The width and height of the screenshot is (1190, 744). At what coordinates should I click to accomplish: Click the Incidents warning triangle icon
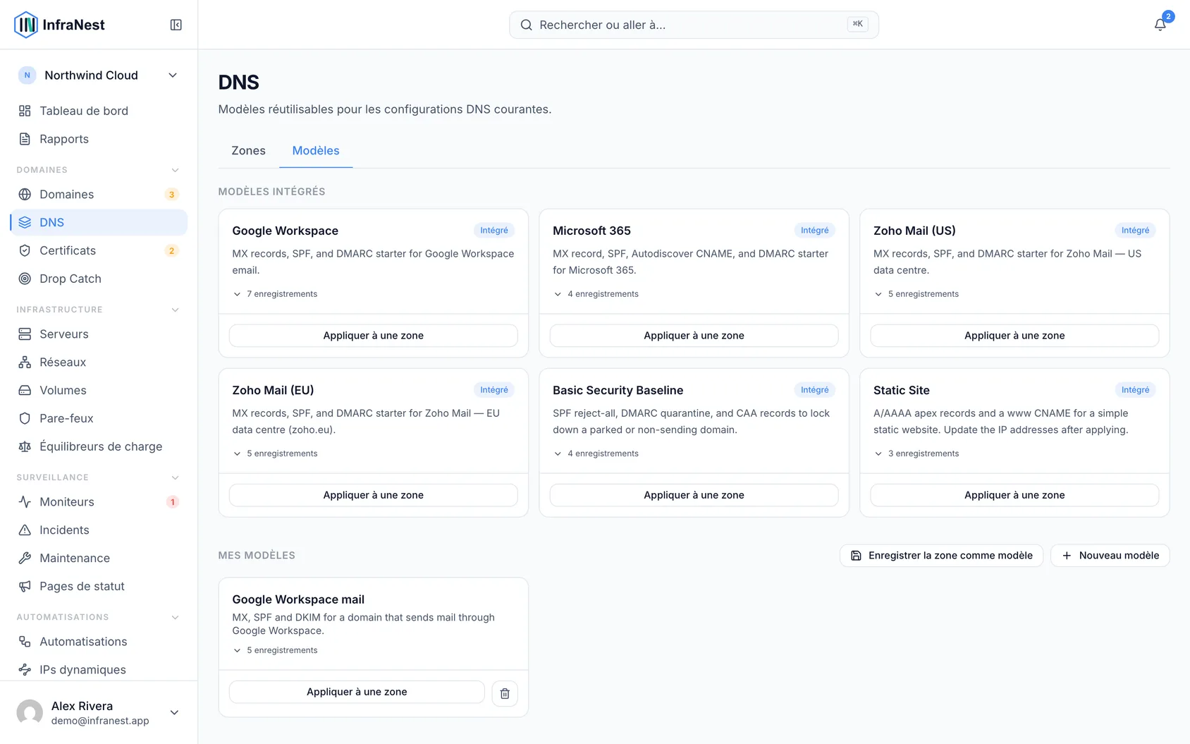click(25, 530)
